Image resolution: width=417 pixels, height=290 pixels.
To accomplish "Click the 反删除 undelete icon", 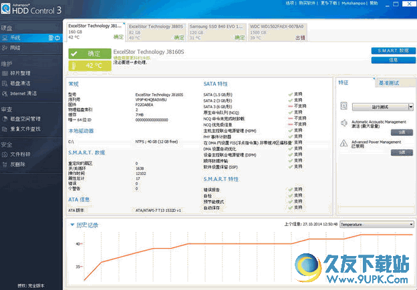I will pos(5,164).
